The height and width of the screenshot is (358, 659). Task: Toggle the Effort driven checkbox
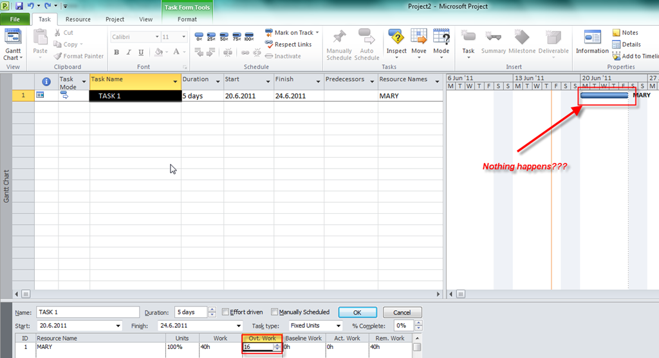pos(225,312)
